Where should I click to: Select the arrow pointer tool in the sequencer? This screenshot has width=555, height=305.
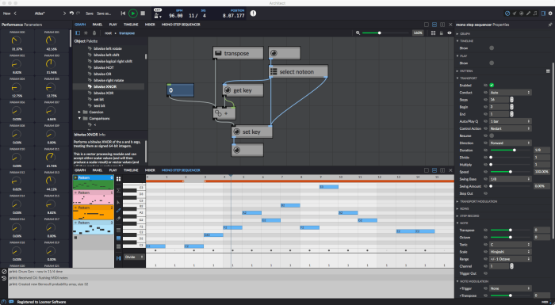(x=119, y=202)
